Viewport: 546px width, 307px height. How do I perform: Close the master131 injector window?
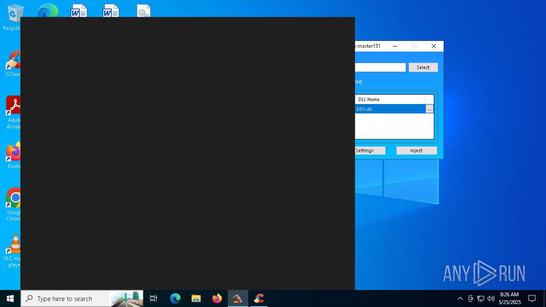(x=434, y=46)
